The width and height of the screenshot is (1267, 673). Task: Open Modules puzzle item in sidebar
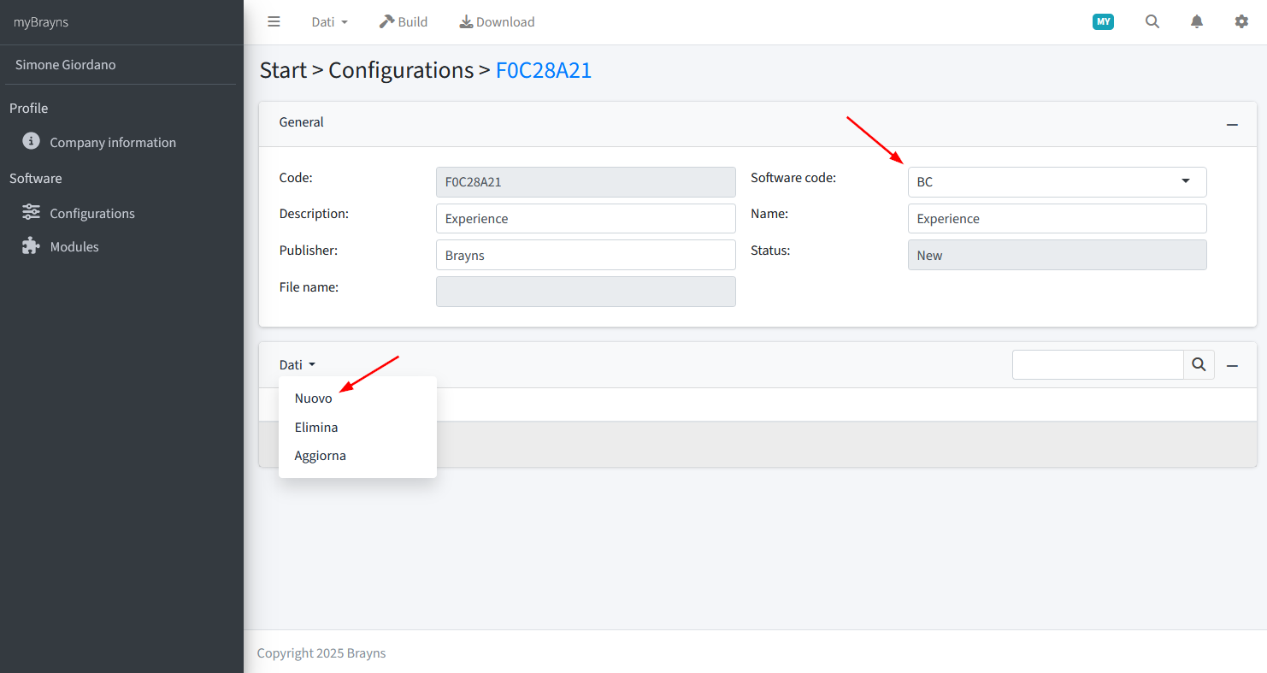pos(61,246)
